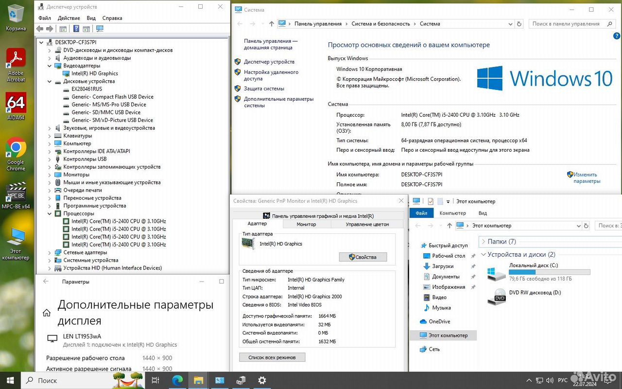Open the Компьютер ribbon tab in Explorer
The image size is (622, 389).
pyautogui.click(x=452, y=213)
